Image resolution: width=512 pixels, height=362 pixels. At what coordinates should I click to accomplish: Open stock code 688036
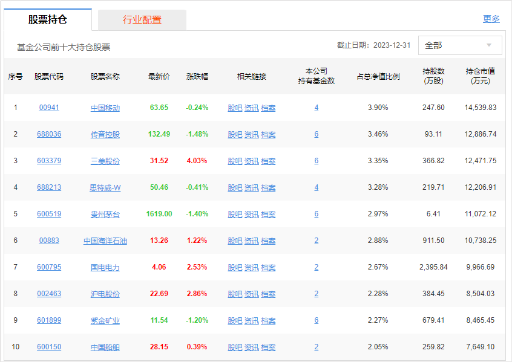[49, 134]
